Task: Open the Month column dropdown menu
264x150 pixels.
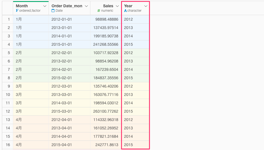Action: coord(45,6)
